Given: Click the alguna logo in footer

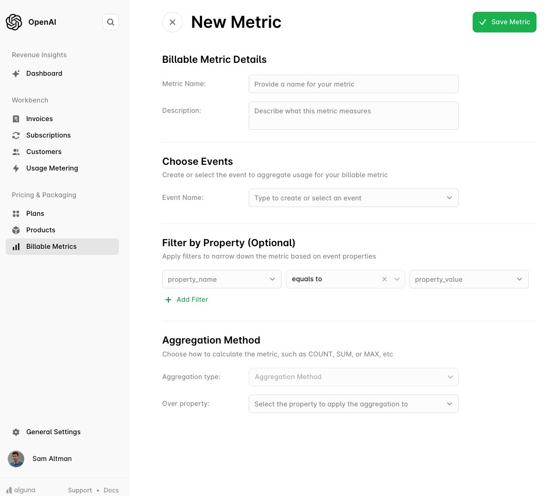Looking at the screenshot, I should [x=21, y=490].
